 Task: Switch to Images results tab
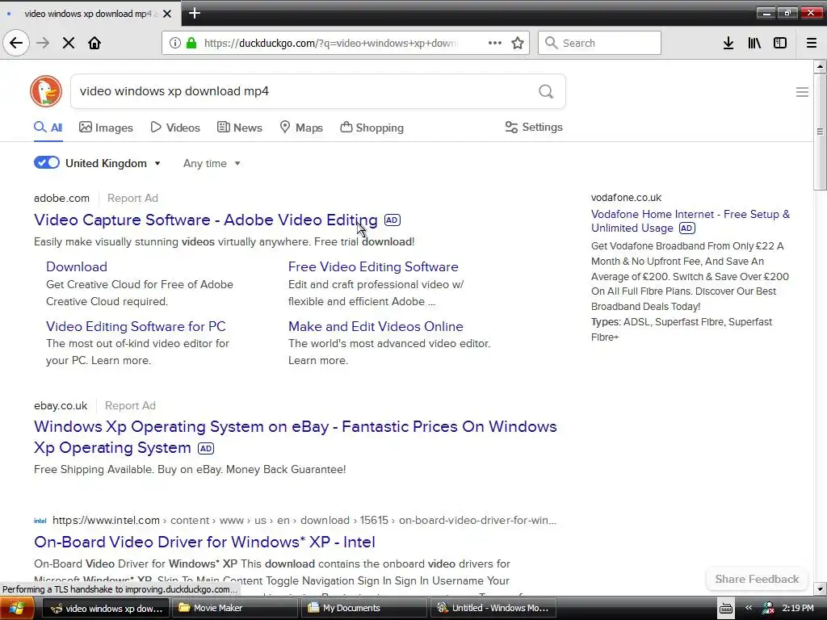pos(106,128)
